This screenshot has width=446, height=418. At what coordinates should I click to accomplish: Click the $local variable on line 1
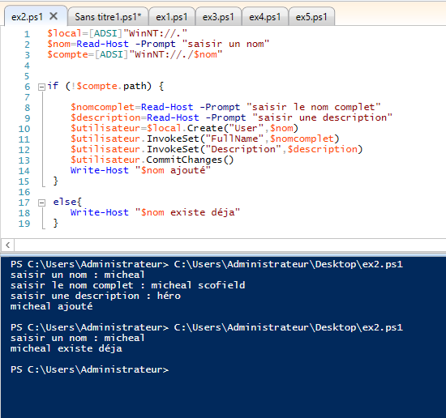pyautogui.click(x=64, y=33)
